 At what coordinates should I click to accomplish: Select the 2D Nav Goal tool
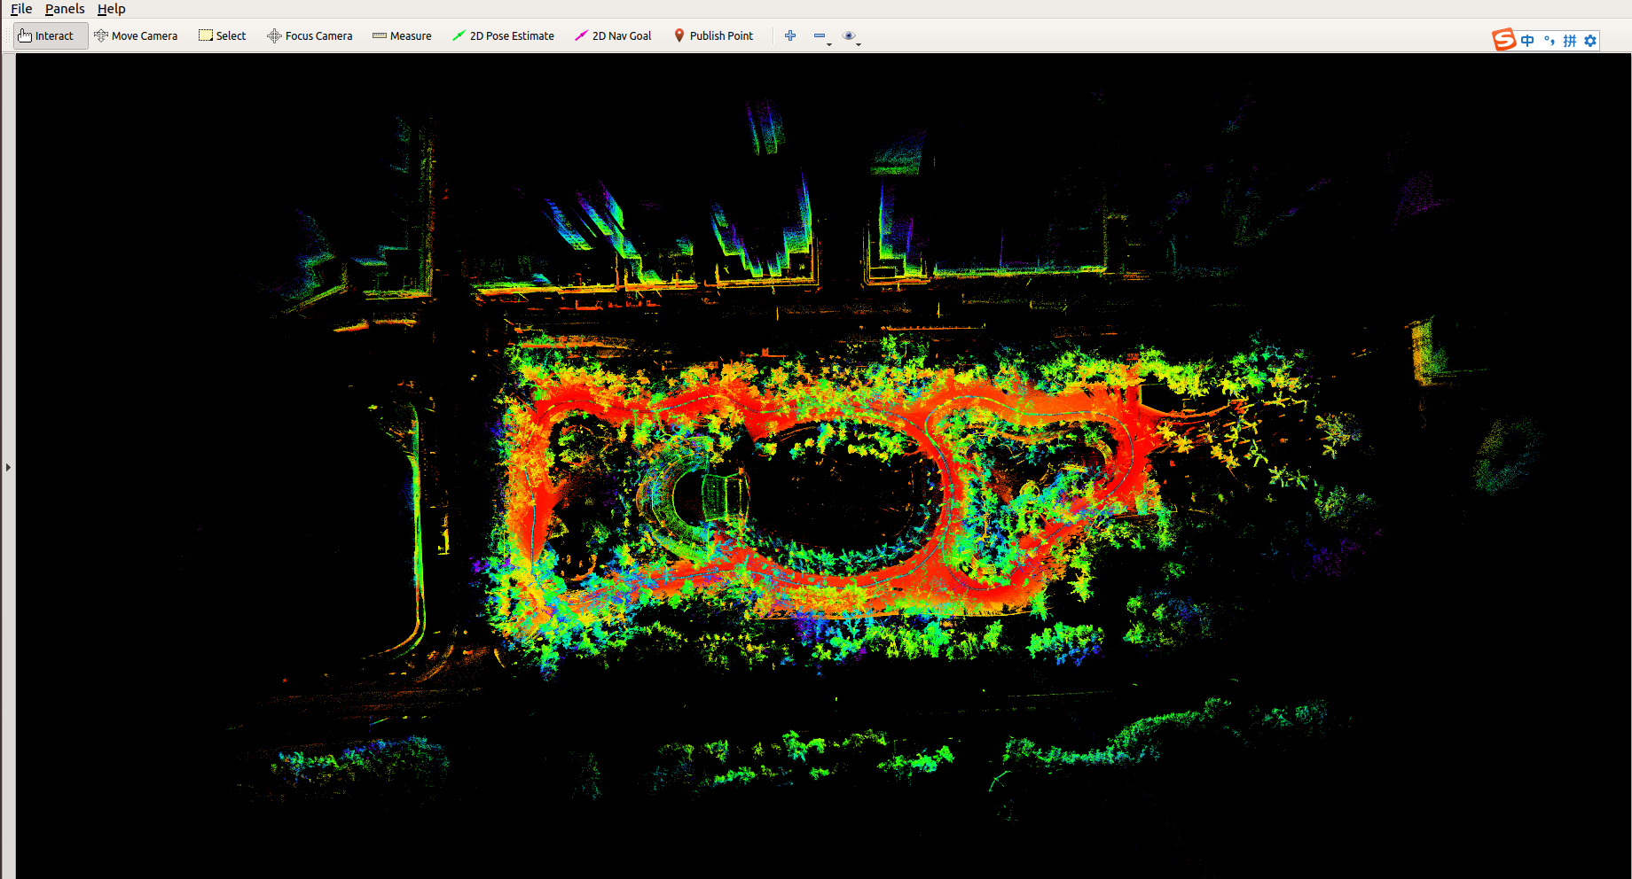click(x=613, y=35)
